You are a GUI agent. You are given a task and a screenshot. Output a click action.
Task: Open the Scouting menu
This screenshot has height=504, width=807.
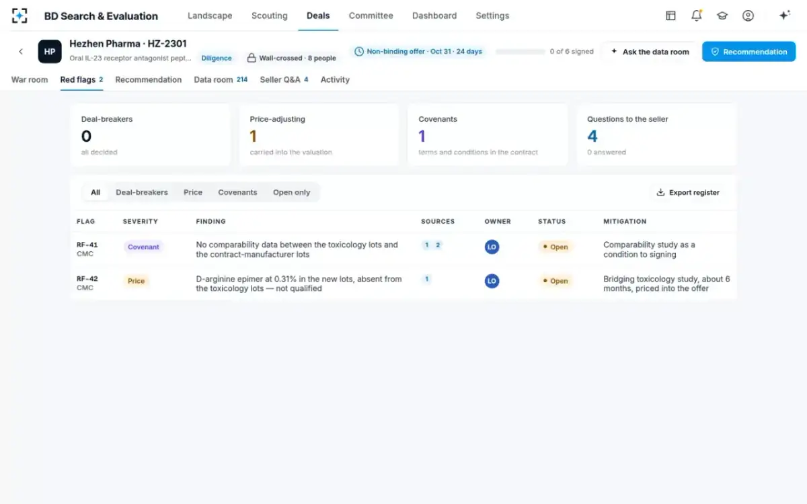[x=269, y=15]
